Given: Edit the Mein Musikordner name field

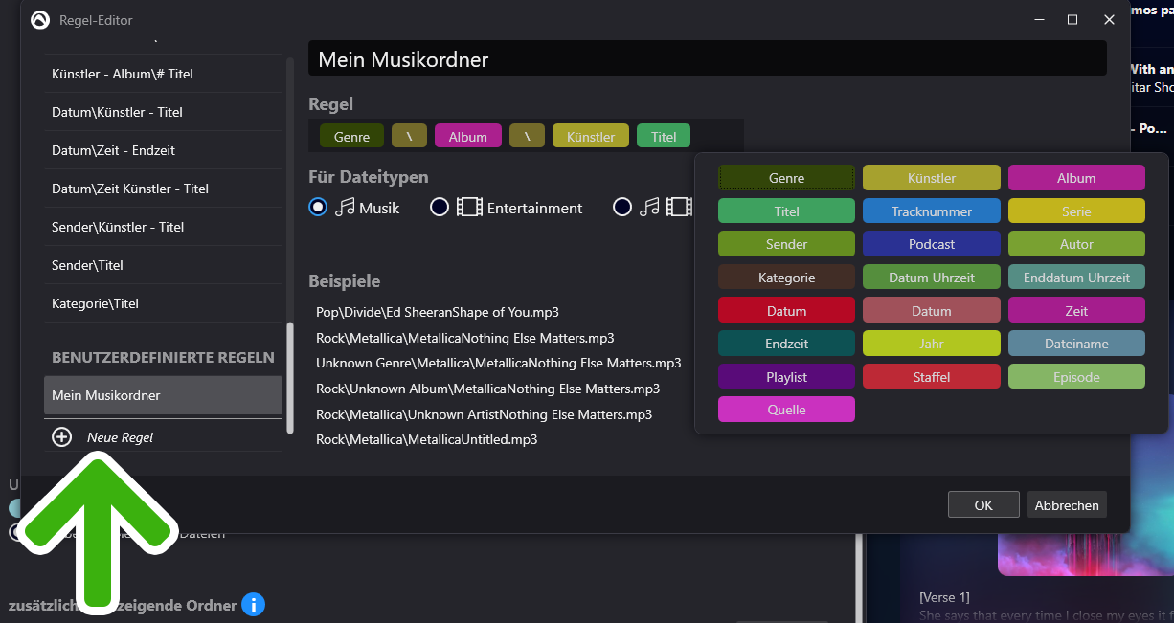Looking at the screenshot, I should [x=707, y=59].
